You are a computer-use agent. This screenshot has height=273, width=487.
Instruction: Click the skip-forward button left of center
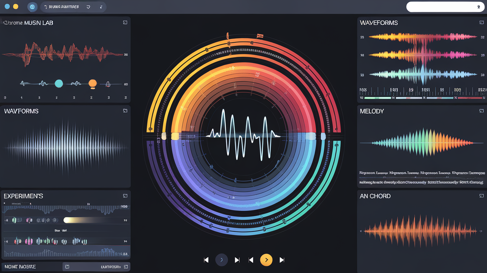pos(237,260)
